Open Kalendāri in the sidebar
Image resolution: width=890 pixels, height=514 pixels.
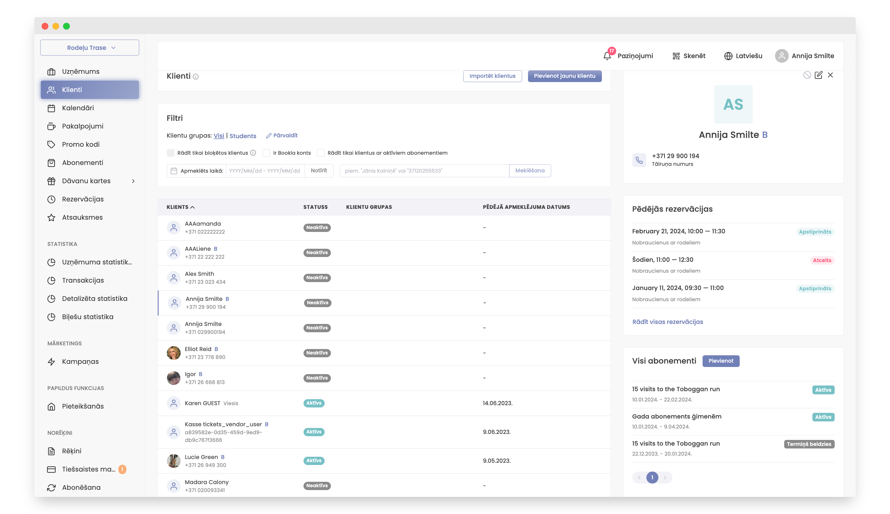click(78, 108)
